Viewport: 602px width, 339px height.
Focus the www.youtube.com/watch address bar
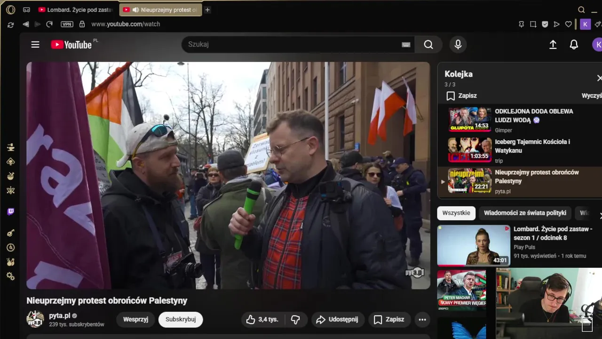point(126,24)
